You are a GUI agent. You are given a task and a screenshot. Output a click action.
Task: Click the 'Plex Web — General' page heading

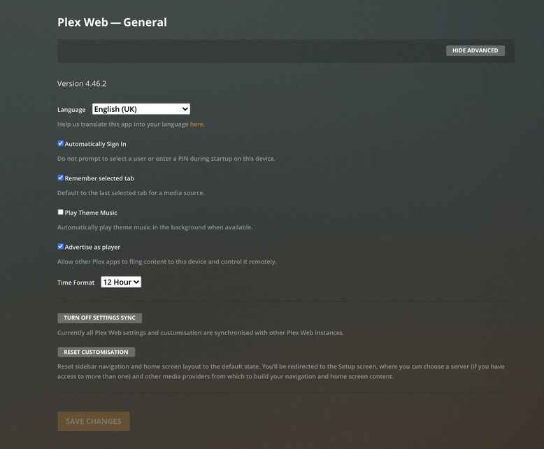click(x=112, y=22)
